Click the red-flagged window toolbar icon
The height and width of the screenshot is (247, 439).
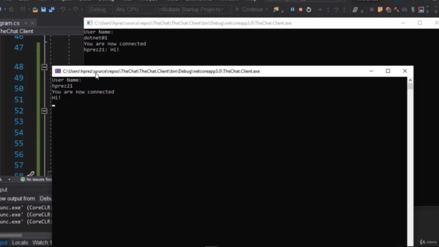420,10
